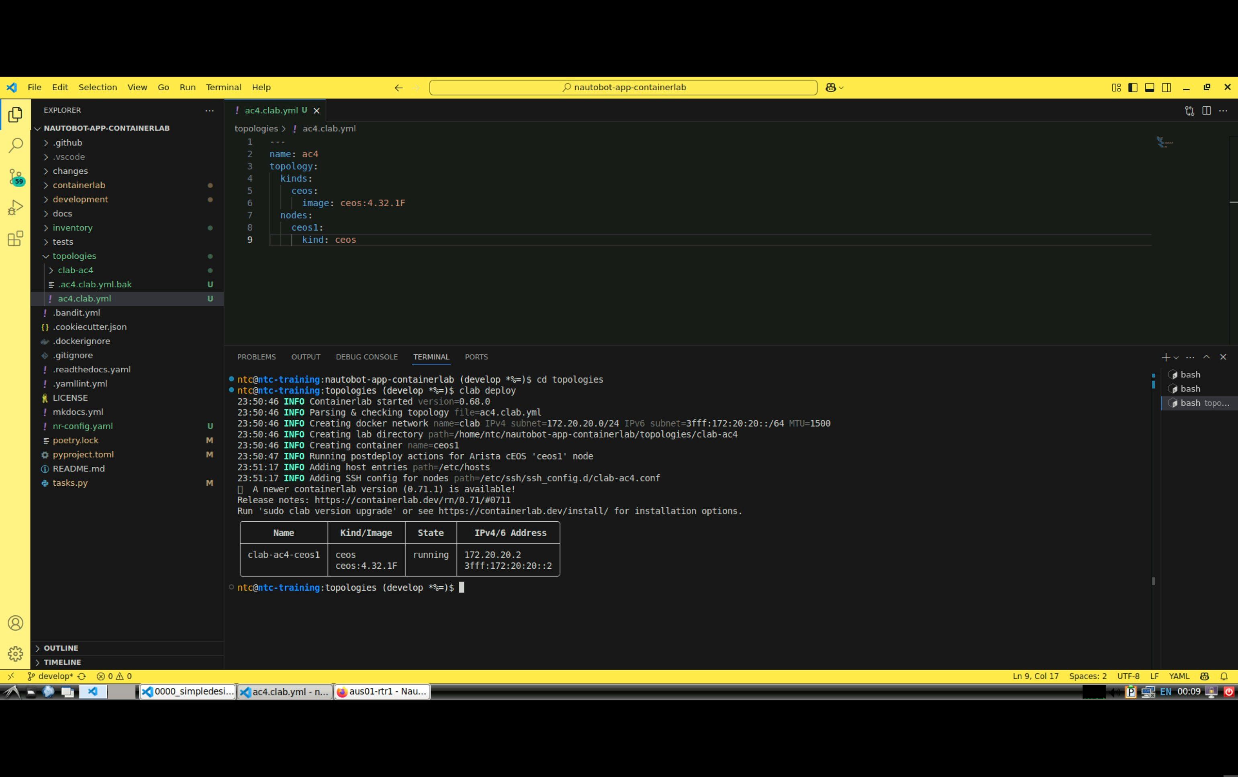Viewport: 1238px width, 777px height.
Task: Open Source Control view with 59 badge
Action: (x=15, y=177)
